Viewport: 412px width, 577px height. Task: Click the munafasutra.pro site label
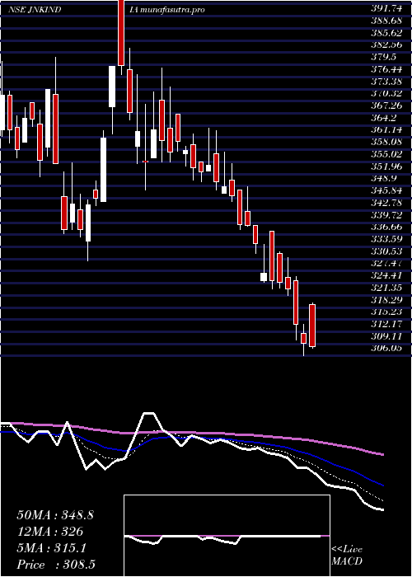pyautogui.click(x=171, y=10)
